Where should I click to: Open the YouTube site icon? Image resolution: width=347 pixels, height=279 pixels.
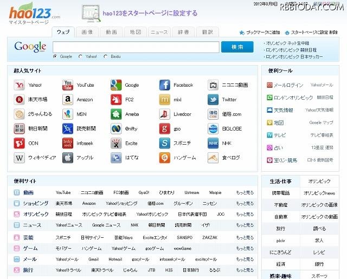68,85
